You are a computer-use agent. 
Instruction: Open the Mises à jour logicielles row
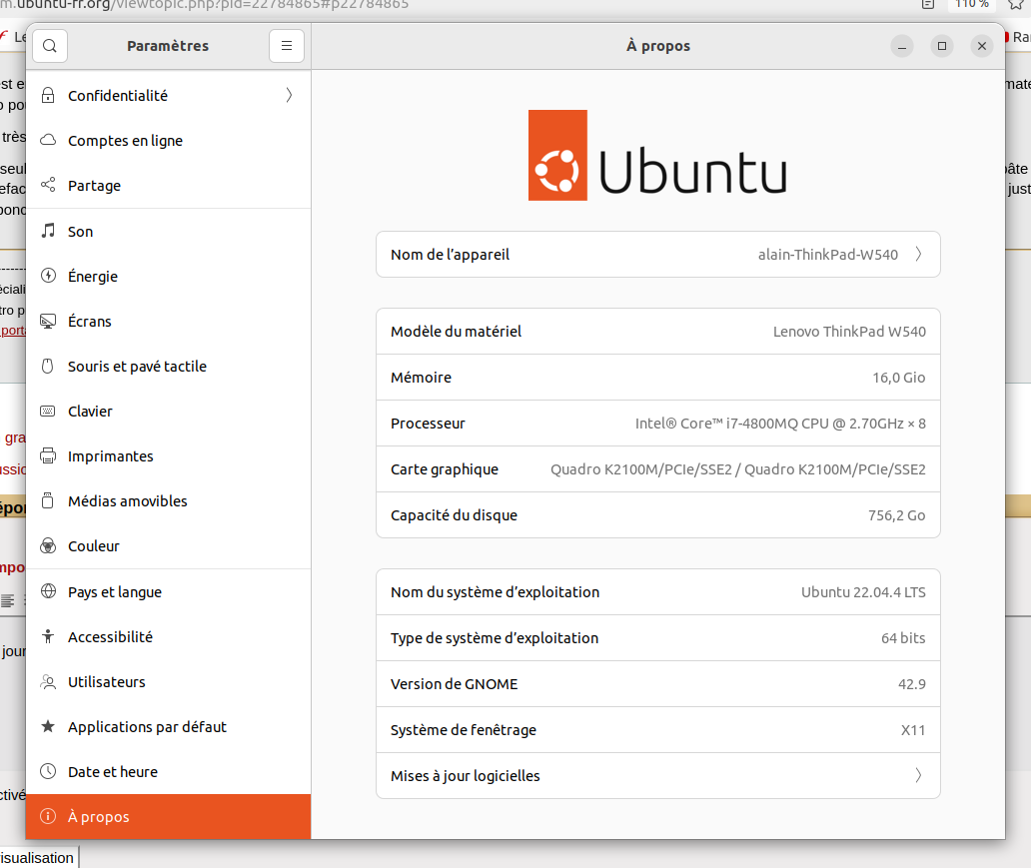[657, 776]
